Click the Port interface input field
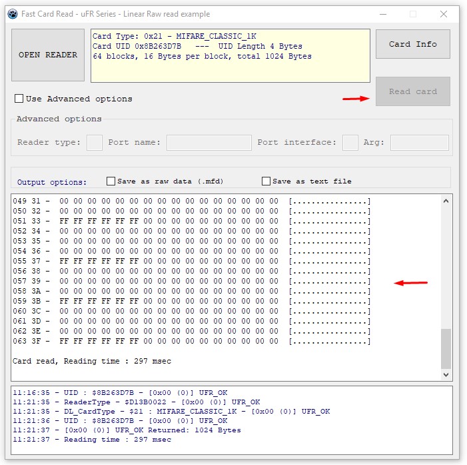 pyautogui.click(x=350, y=143)
